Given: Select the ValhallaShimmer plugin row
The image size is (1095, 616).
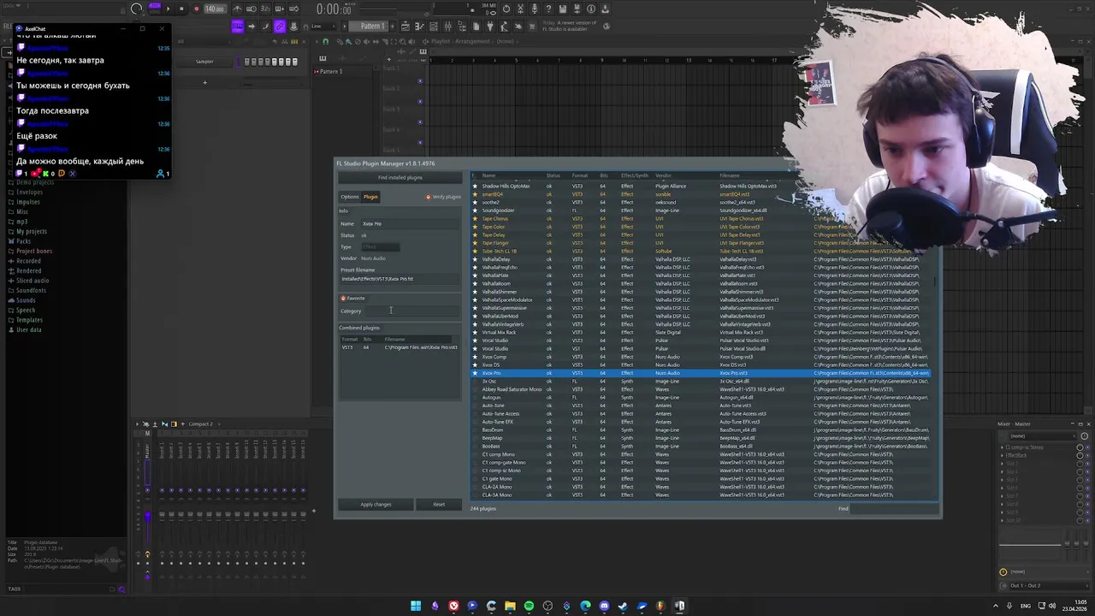Looking at the screenshot, I should [x=701, y=292].
